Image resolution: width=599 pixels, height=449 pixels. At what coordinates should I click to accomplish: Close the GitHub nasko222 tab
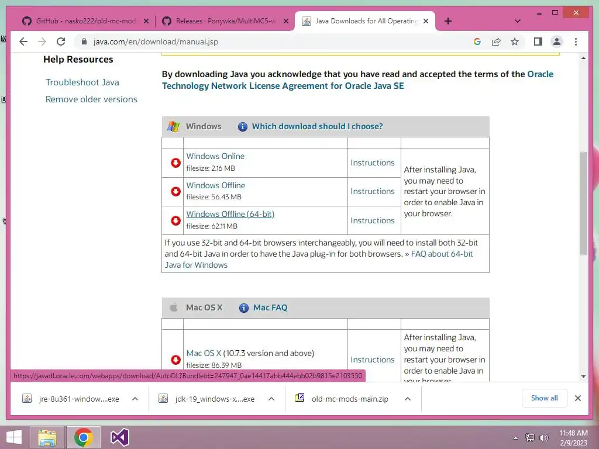pyautogui.click(x=146, y=21)
